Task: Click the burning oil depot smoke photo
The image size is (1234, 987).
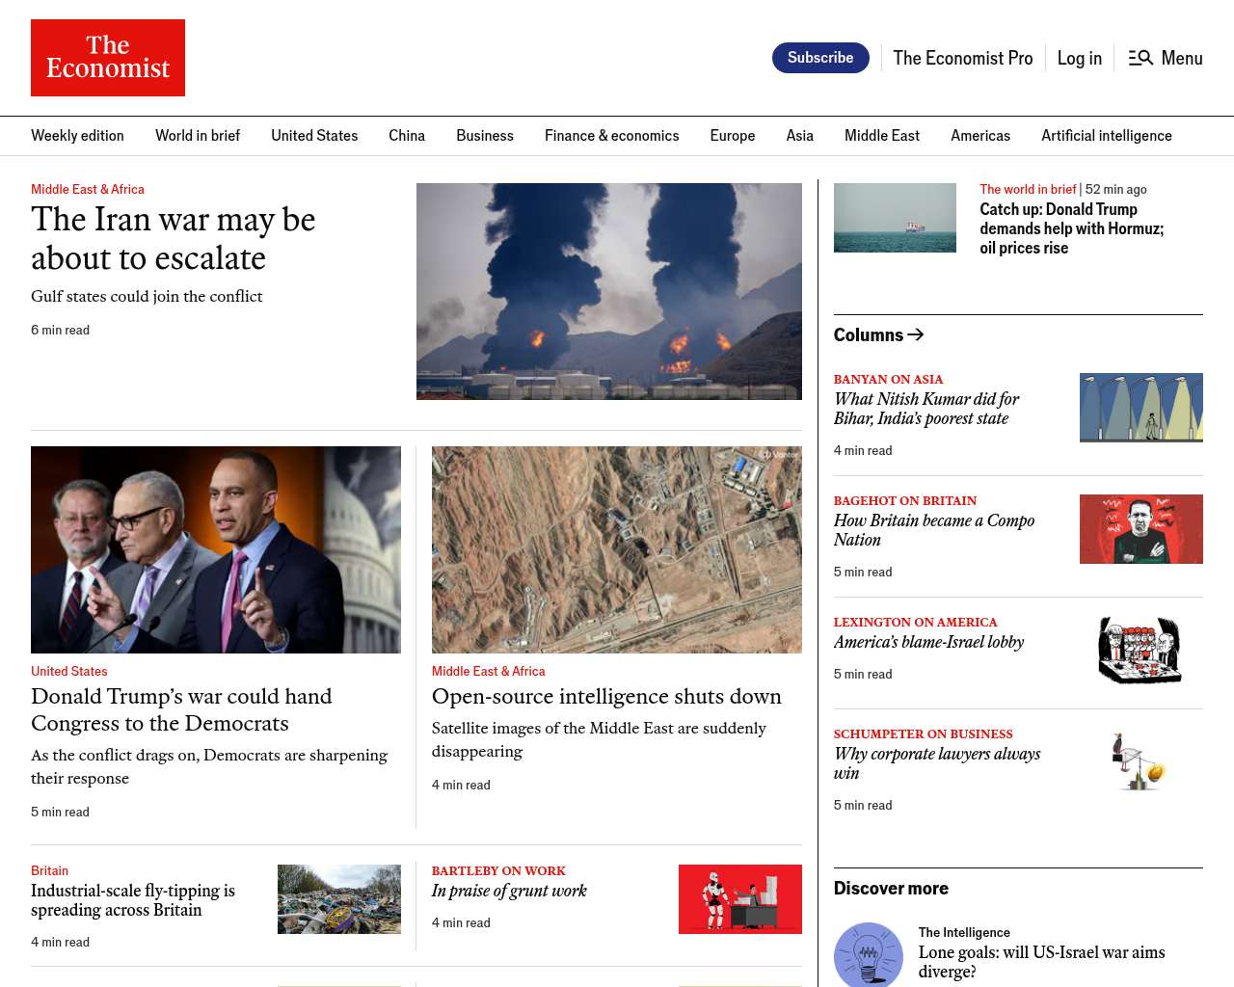Action: [x=608, y=291]
